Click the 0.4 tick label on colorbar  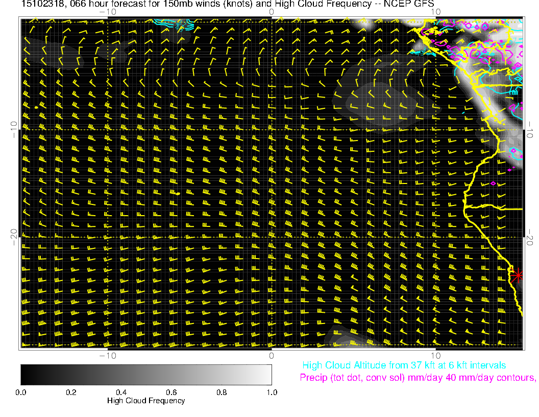(121, 392)
